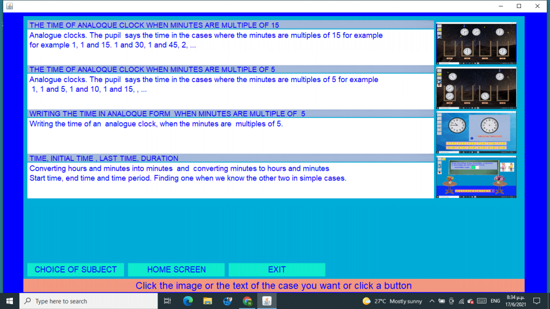Open the multiples of 5 analogue clock thumbnail
The width and height of the screenshot is (550, 309).
point(476,88)
